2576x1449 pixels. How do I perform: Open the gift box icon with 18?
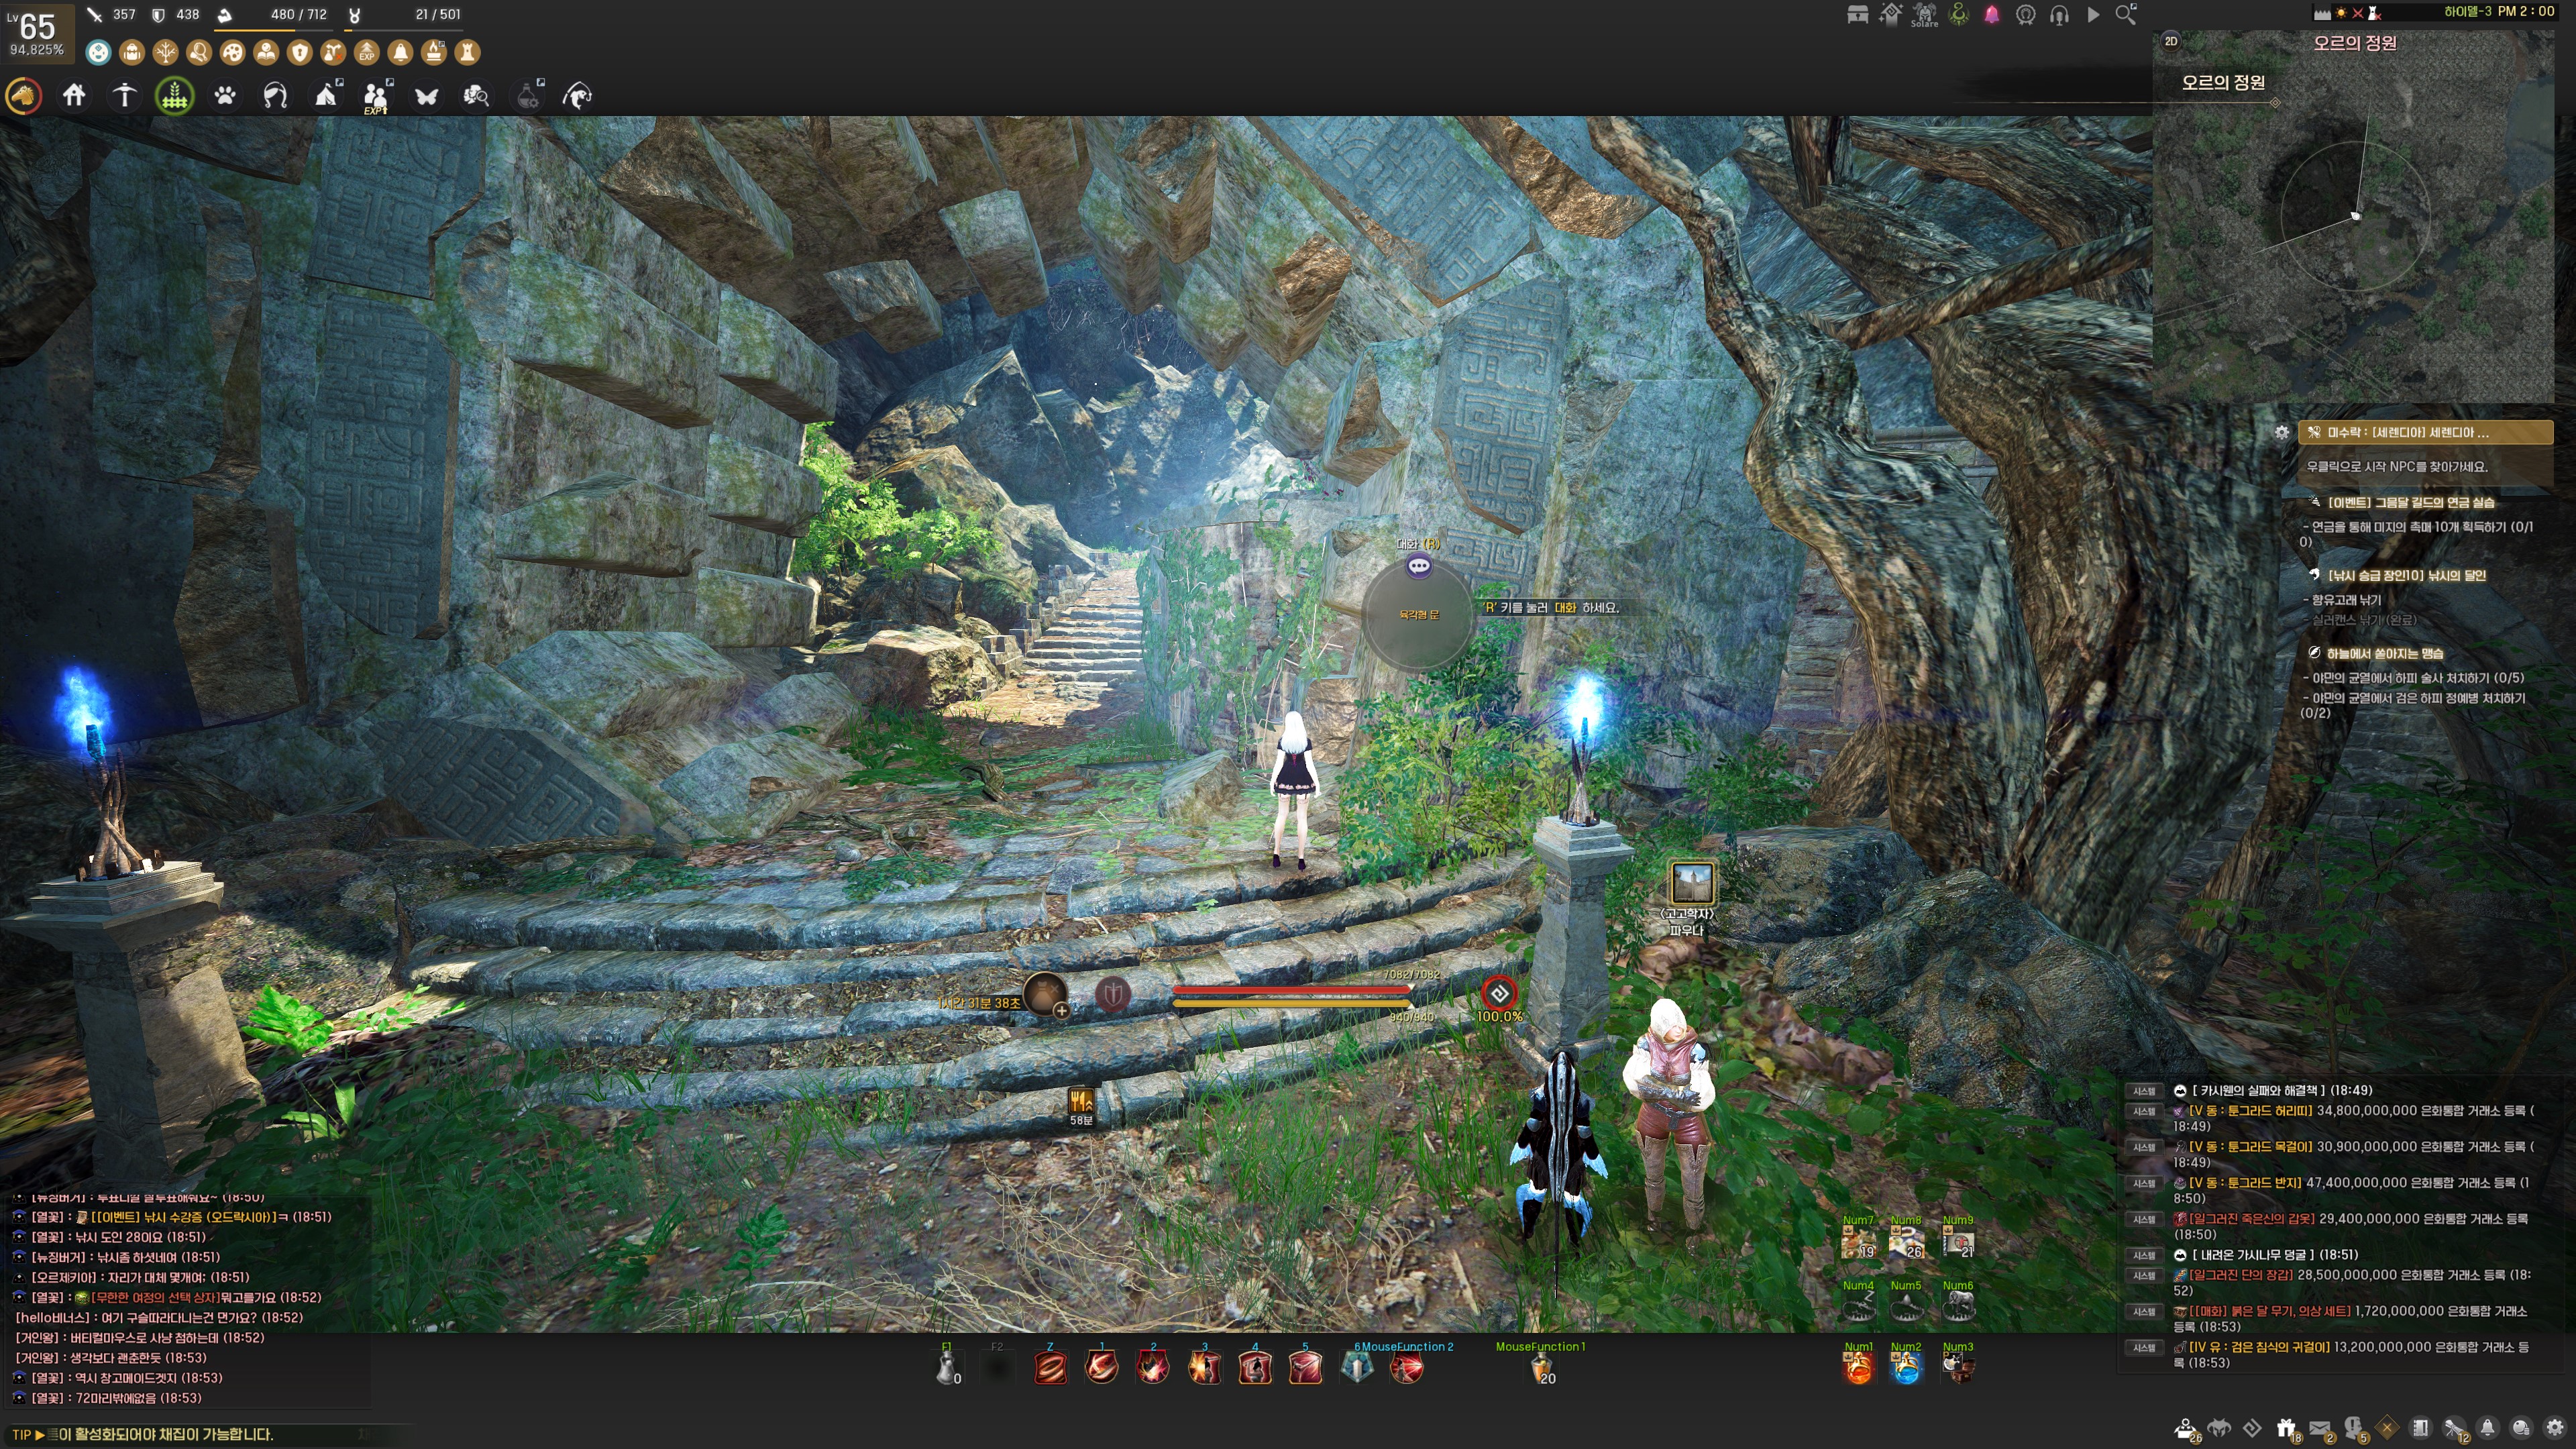[2286, 1429]
